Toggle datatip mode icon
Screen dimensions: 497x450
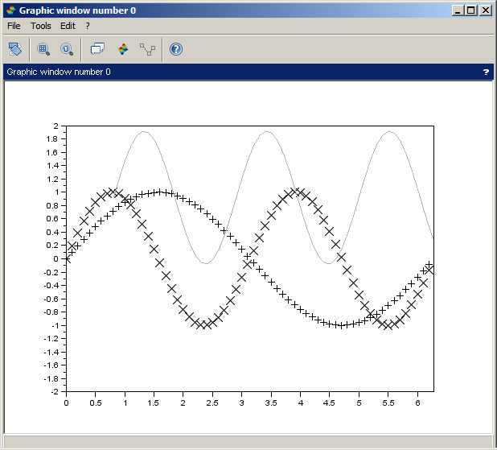coord(98,49)
